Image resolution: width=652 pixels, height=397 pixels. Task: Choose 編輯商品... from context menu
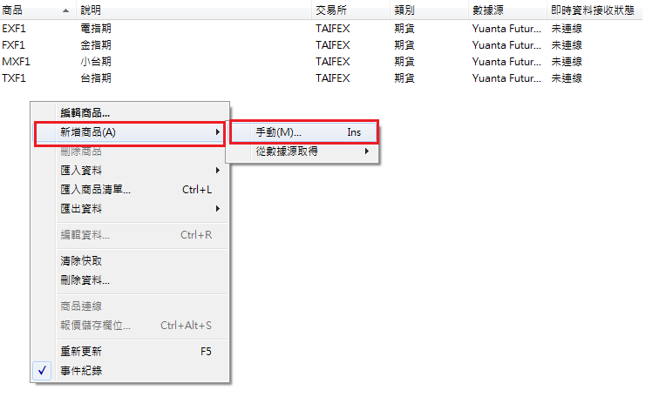tap(130, 112)
